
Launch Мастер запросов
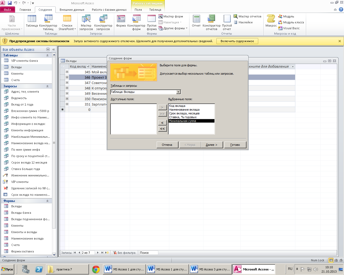[x=86, y=23]
